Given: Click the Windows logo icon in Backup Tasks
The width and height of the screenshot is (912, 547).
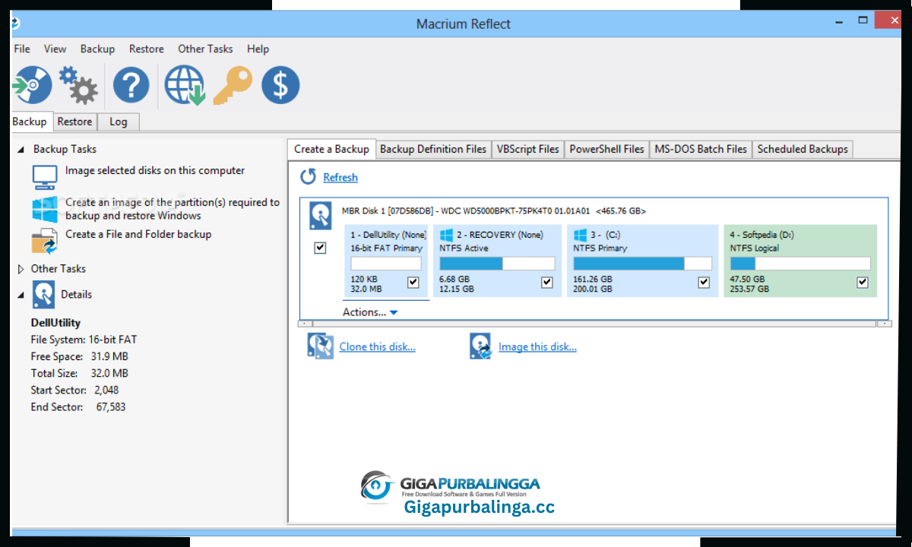Looking at the screenshot, I should click(x=44, y=209).
